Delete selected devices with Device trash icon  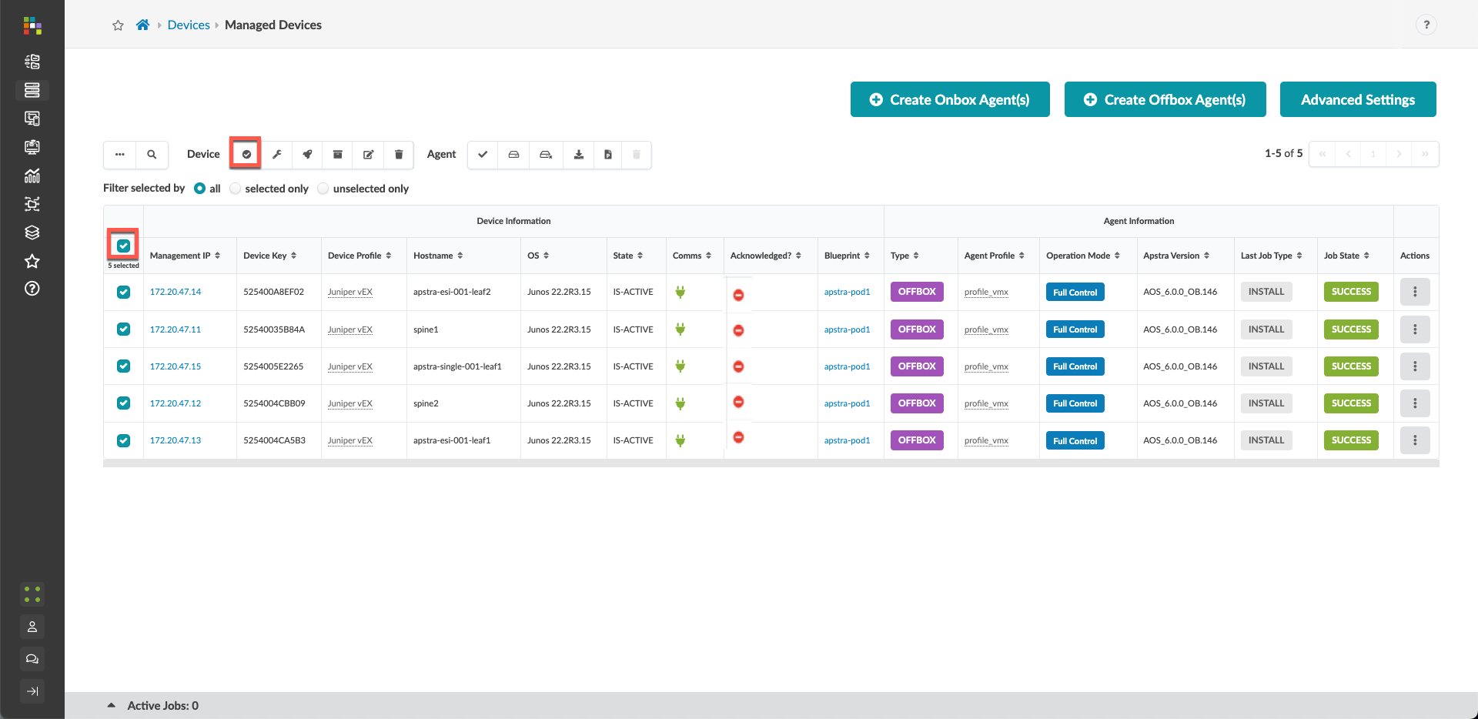(x=399, y=155)
